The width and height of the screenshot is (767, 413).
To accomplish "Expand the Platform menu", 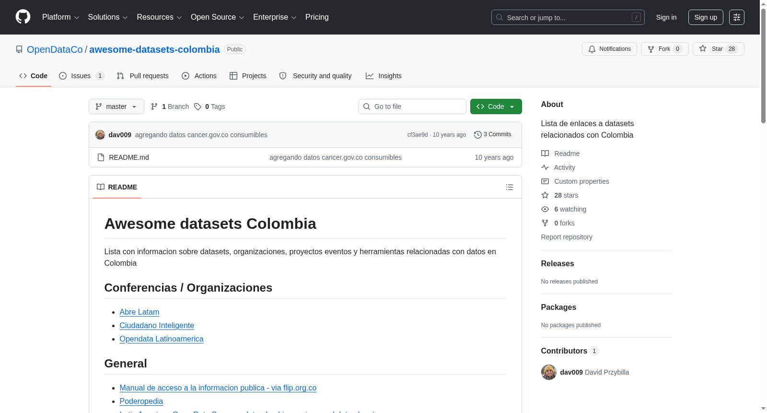I will (x=60, y=17).
